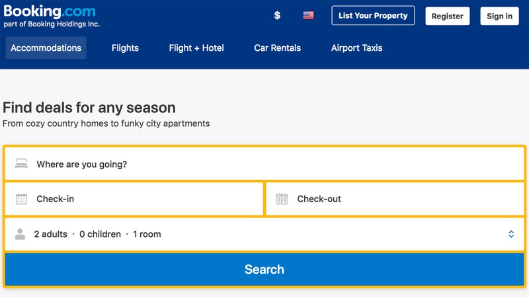Select the Airport Taxis tab
529x297 pixels.
[x=356, y=48]
